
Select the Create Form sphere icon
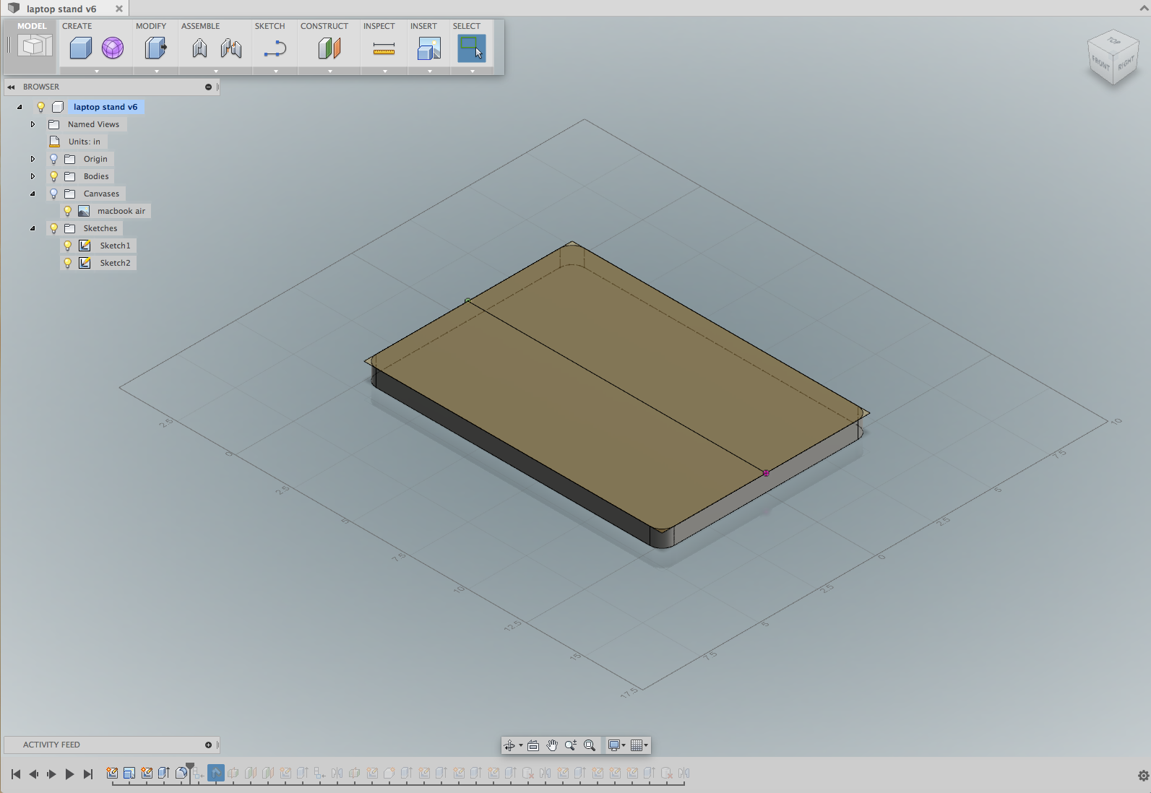click(113, 48)
